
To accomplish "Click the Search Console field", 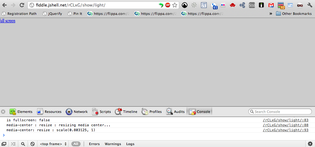I will (x=280, y=112).
